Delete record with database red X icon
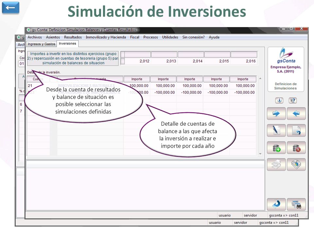 296,148
